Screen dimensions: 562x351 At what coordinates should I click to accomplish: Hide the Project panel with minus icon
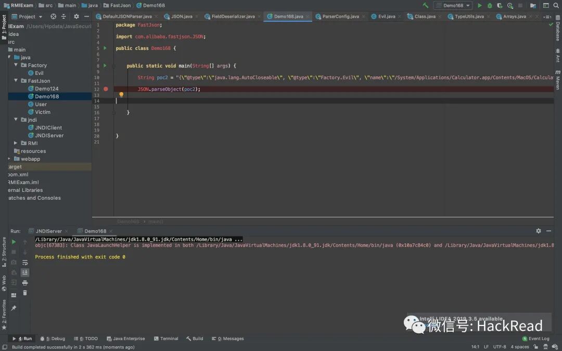tap(86, 17)
